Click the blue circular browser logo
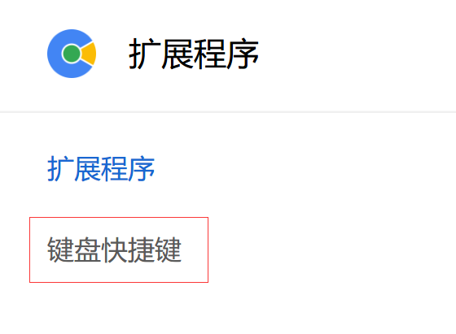 72,54
